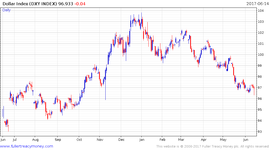This screenshot has width=269, height=150.
Task: Click the red change value '-0.04'
Action: click(x=80, y=4)
